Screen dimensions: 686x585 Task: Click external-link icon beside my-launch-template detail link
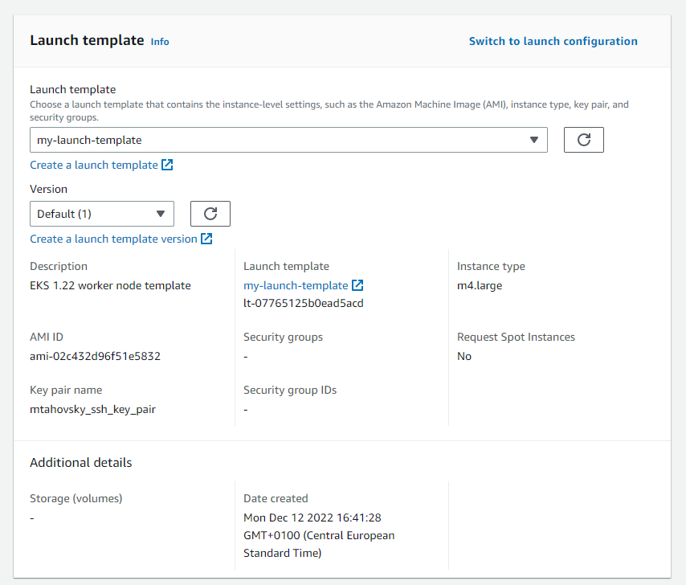357,285
